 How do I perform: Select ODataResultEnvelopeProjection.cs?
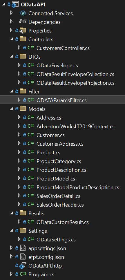point(75,83)
